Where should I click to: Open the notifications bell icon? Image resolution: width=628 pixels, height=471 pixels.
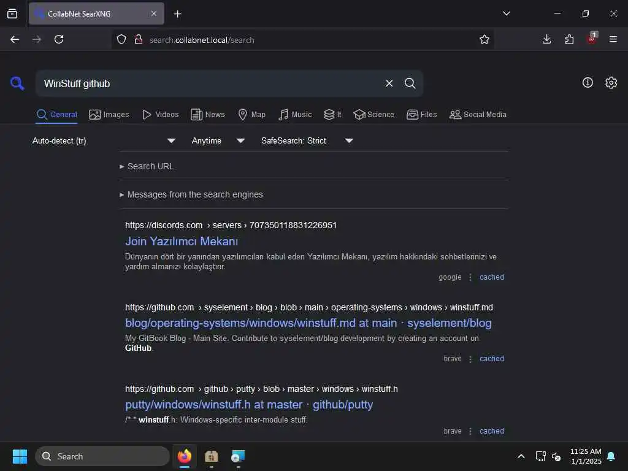(611, 456)
